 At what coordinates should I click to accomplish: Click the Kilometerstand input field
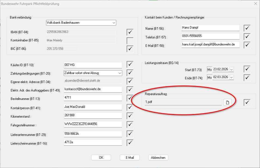coord(93,115)
